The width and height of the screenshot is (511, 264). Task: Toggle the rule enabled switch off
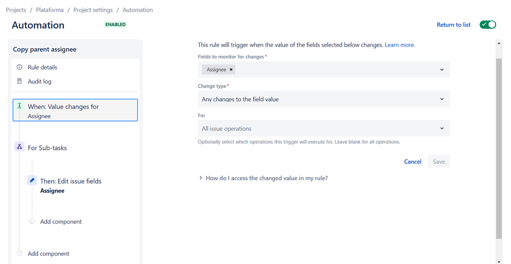[487, 25]
